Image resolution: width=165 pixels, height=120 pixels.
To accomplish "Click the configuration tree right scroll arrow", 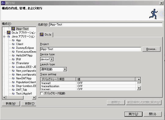I will point(34,98).
